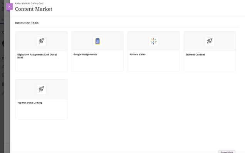The width and height of the screenshot is (245, 153).
Task: Click the Top Hat Deep Linking rocket icon
Action: point(41,89)
